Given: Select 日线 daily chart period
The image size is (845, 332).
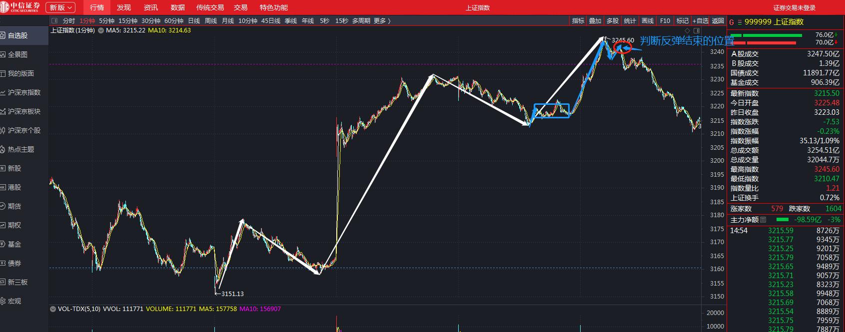Looking at the screenshot, I should [194, 20].
